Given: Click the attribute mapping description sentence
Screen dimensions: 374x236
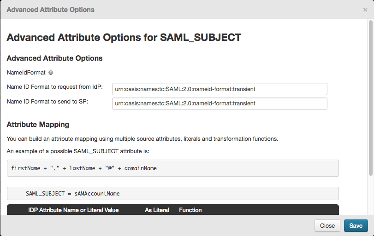Looking at the screenshot, I should (x=142, y=138).
